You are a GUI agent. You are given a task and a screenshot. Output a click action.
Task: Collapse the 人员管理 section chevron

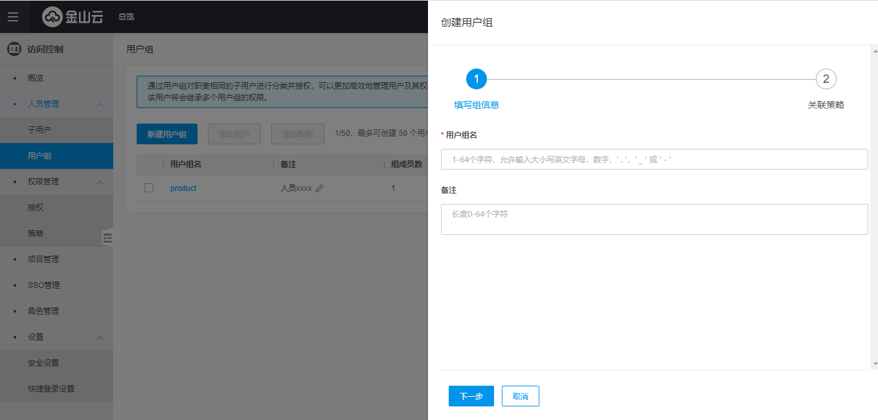coord(100,104)
